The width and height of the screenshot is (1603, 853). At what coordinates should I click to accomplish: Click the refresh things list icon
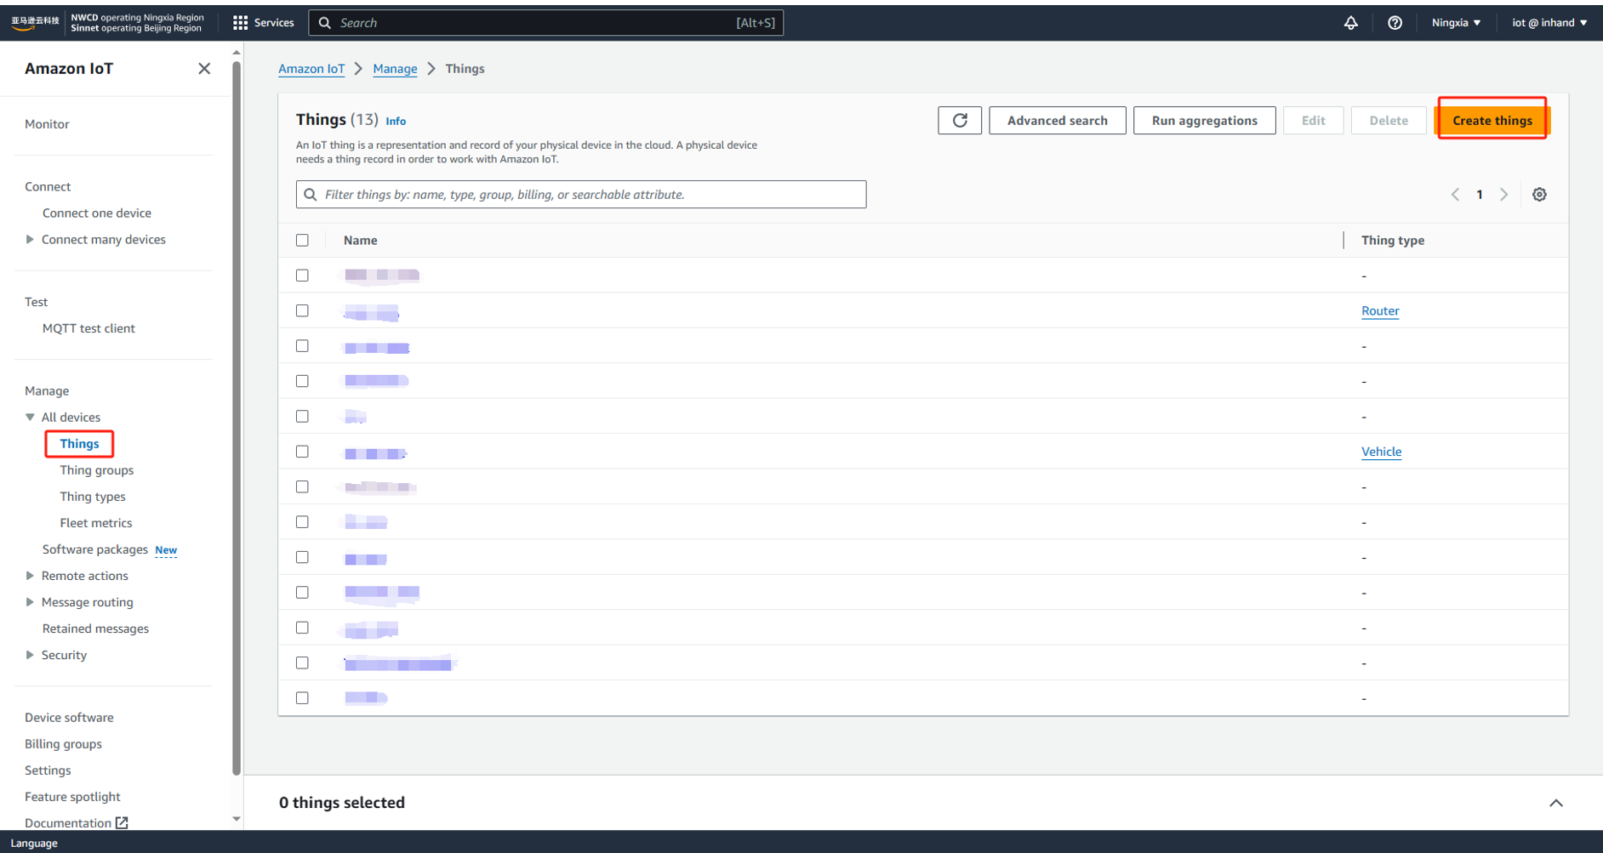959,121
